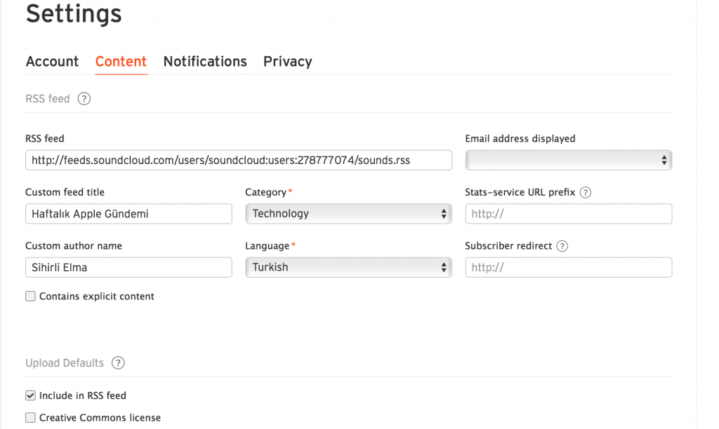Focus the Custom feed title field
This screenshot has width=719, height=429.
tap(128, 214)
